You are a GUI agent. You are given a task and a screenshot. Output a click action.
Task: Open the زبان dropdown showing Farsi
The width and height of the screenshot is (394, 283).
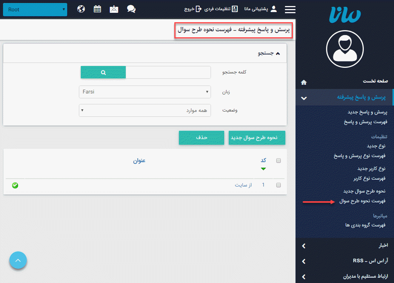[x=145, y=92]
